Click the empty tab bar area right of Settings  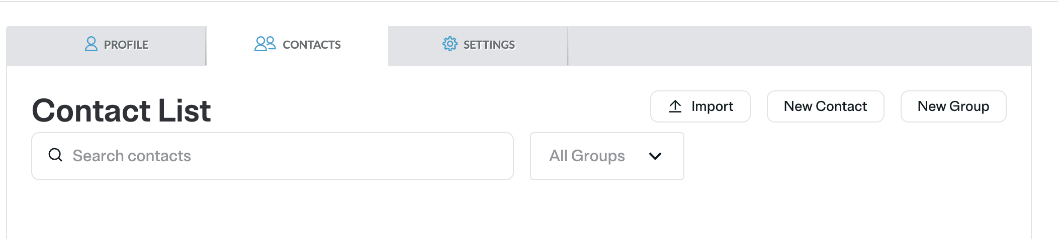click(799, 46)
